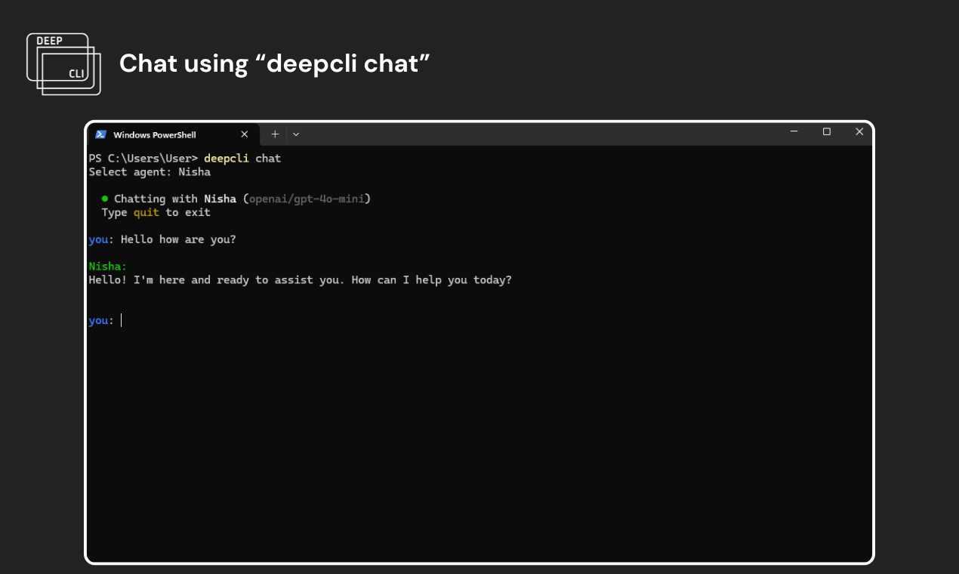Click the 'Hello how are you?' message
The image size is (959, 574).
177,239
